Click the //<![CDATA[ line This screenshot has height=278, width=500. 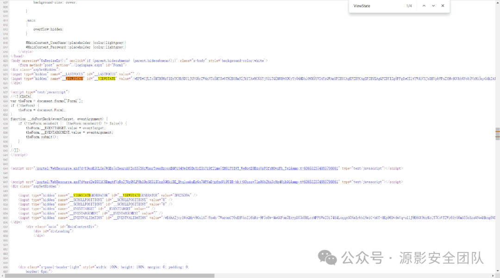pyautogui.click(x=21, y=97)
